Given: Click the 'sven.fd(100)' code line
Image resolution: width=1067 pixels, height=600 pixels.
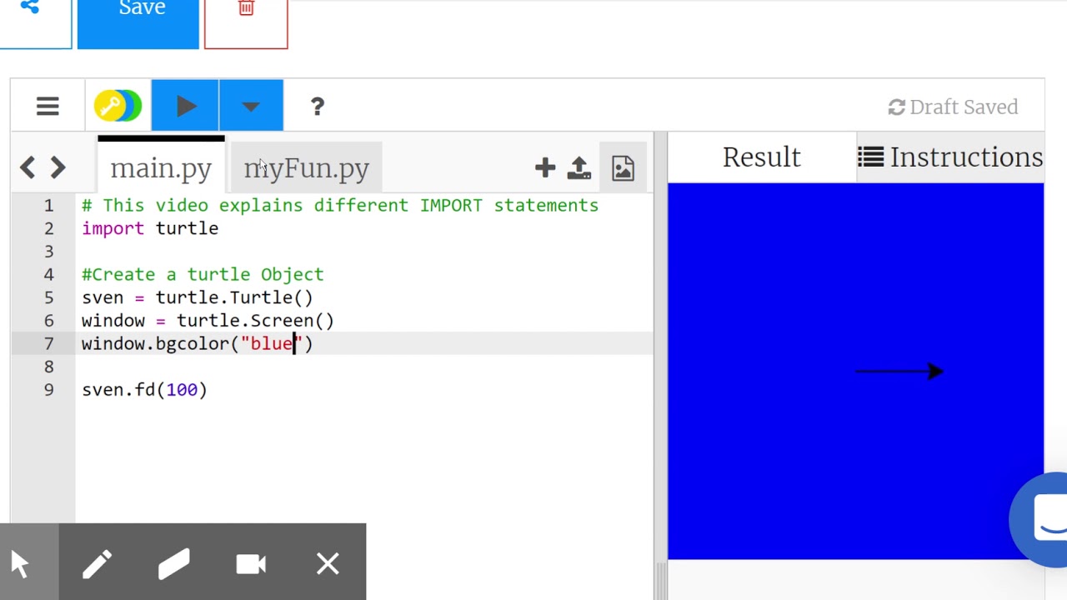Looking at the screenshot, I should coord(144,390).
